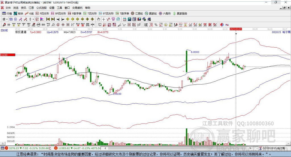This screenshot has width=291, height=157.
Task: Select the Gann fan lines tool
Action: (x=105, y=25)
